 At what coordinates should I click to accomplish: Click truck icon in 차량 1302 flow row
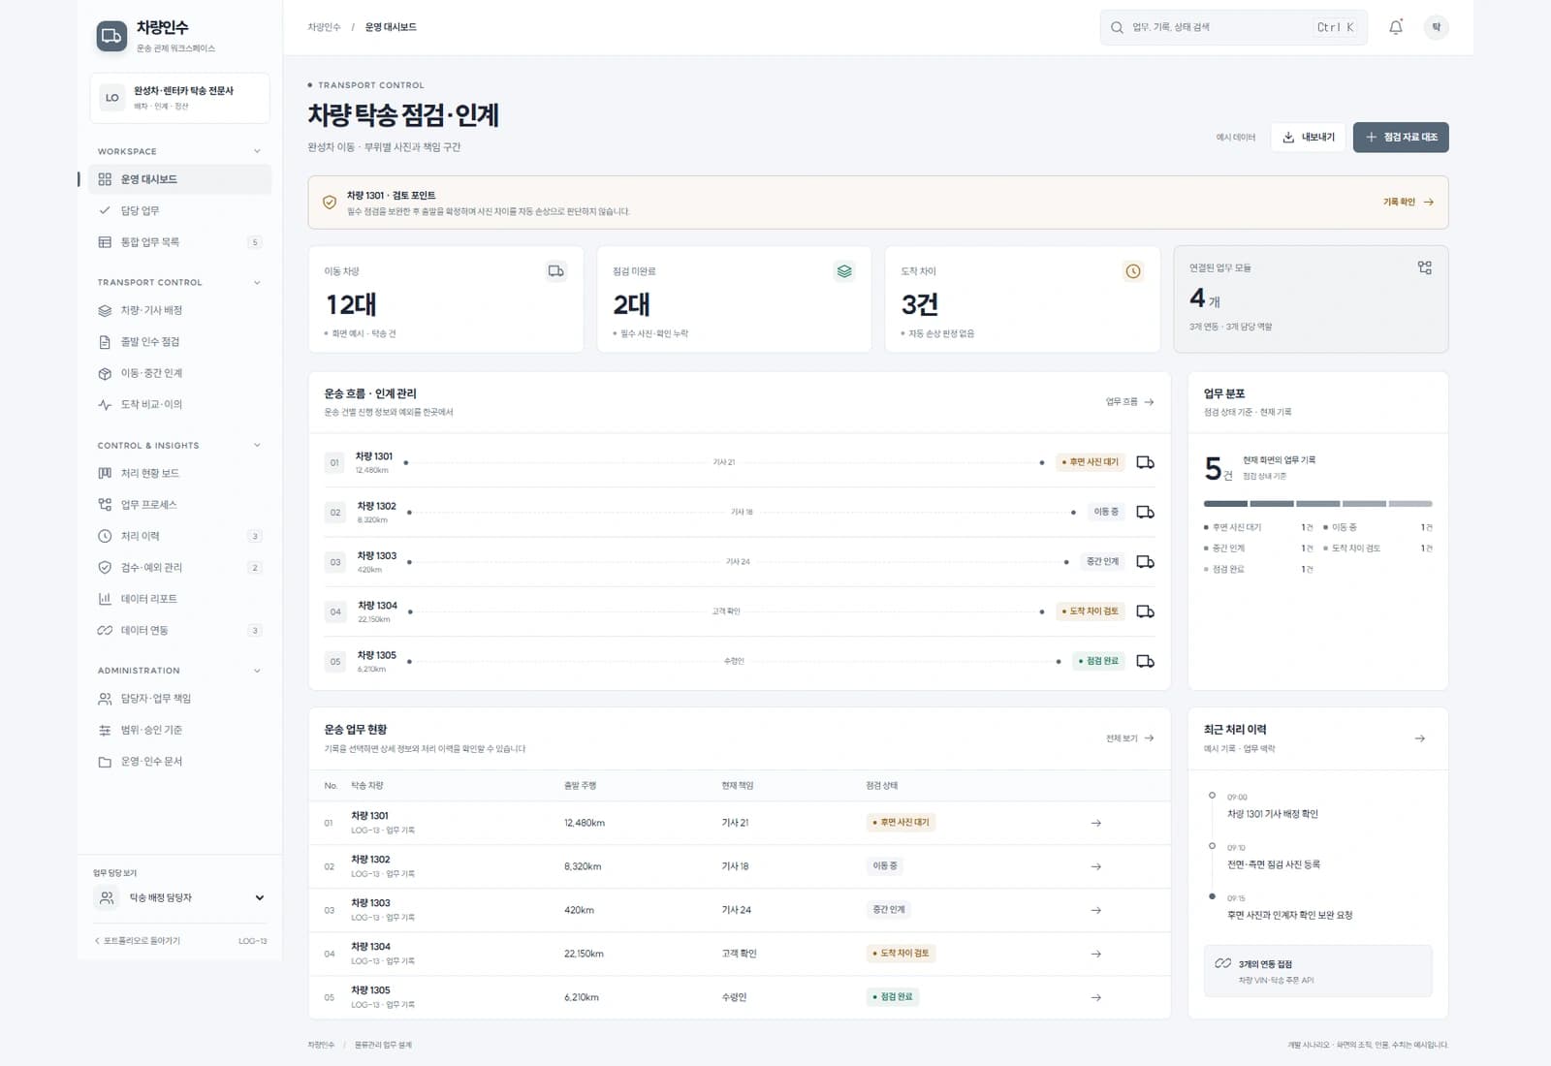1145,512
